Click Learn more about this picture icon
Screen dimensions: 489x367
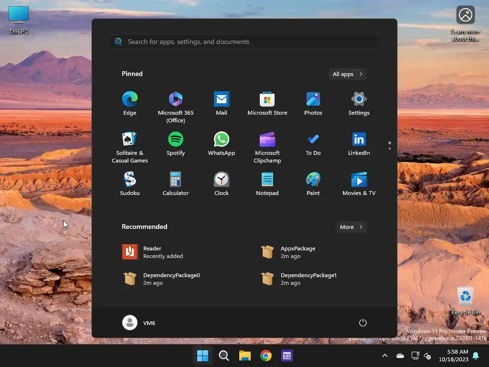(x=466, y=24)
